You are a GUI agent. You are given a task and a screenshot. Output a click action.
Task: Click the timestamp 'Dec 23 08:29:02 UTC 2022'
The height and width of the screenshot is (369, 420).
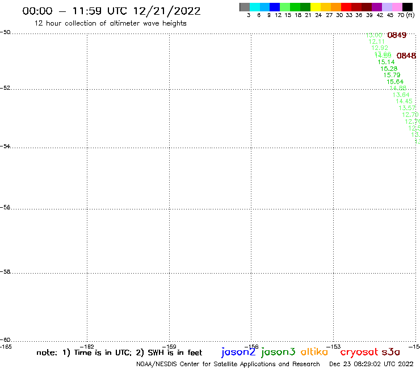(371, 364)
